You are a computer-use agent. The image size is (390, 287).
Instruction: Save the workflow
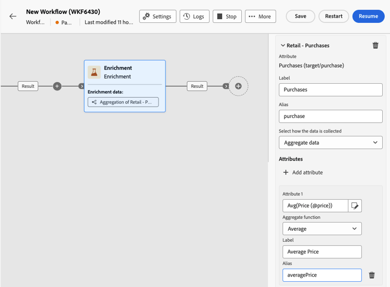[301, 16]
